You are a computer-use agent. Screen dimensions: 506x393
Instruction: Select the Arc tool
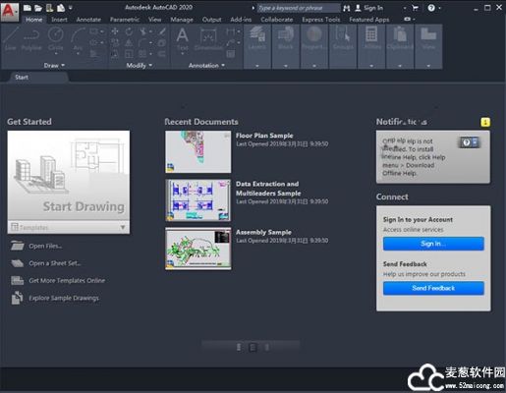(78, 38)
